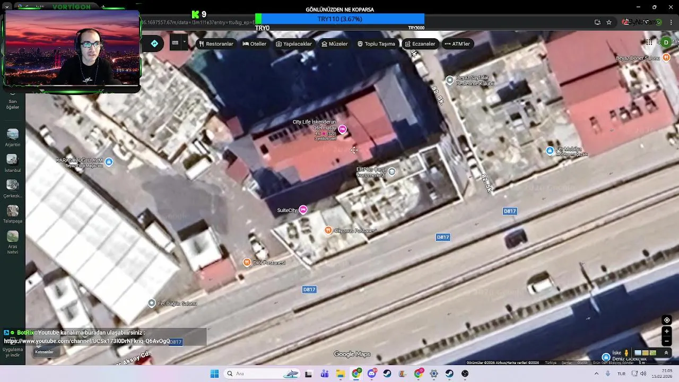This screenshot has height=382, width=679.
Task: Open the Çerkezk... desktop shortcut
Action: point(12,188)
